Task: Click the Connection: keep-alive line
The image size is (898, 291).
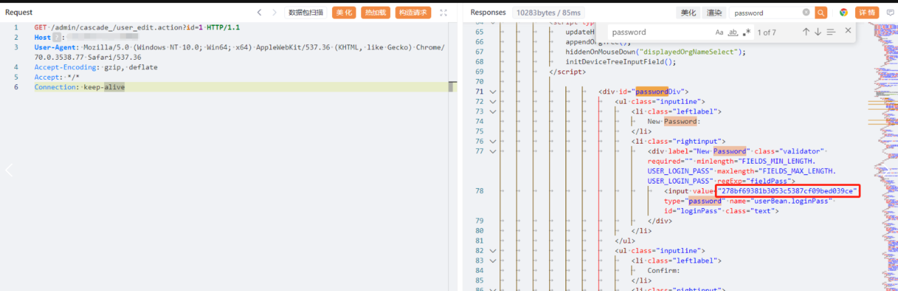Action: coord(79,87)
